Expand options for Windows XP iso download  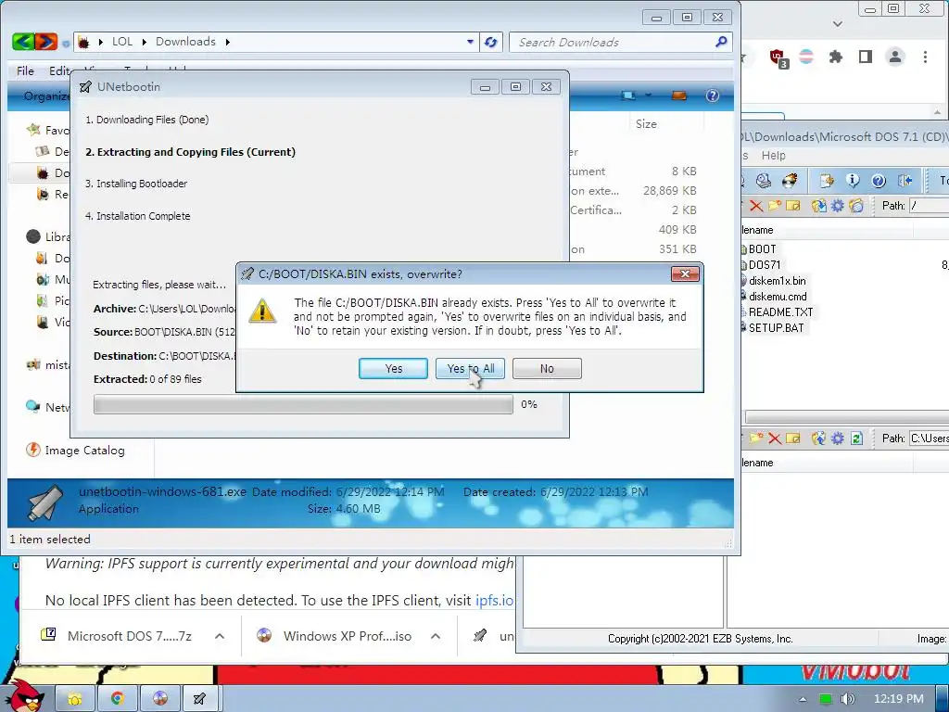[436, 636]
